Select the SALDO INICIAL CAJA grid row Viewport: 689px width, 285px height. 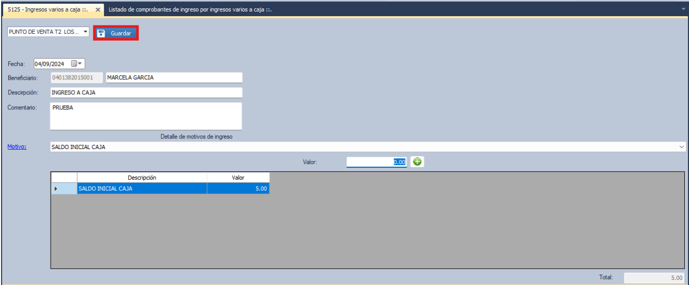pyautogui.click(x=142, y=189)
